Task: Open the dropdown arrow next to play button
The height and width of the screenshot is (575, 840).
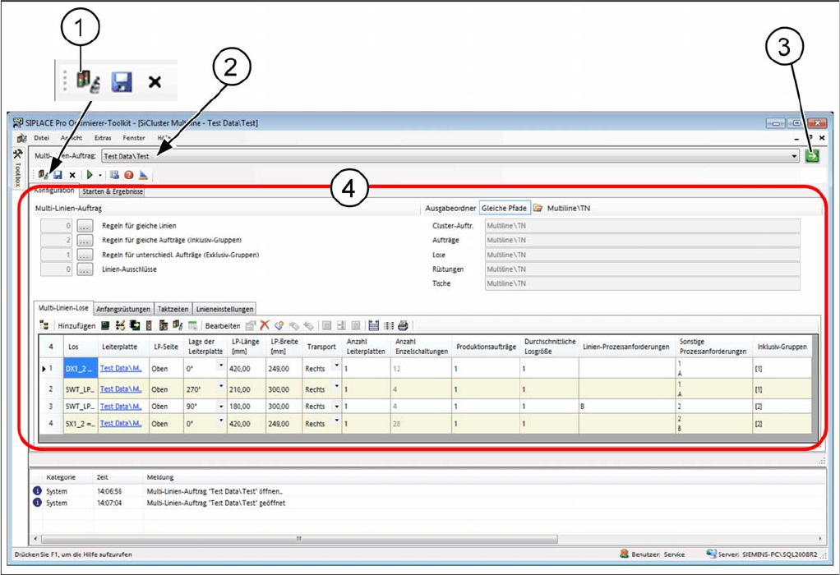Action: point(100,175)
